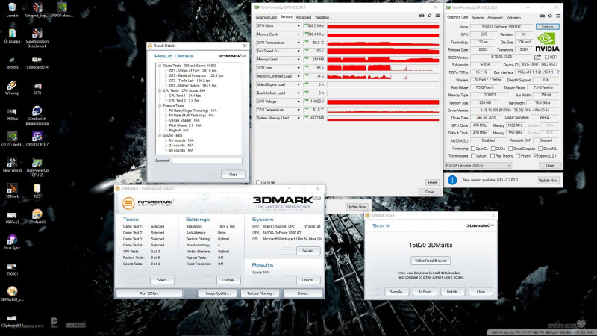Switch to Advanced tab in Graphics Card window
Viewport: 597px width, 336px height.
click(495, 17)
